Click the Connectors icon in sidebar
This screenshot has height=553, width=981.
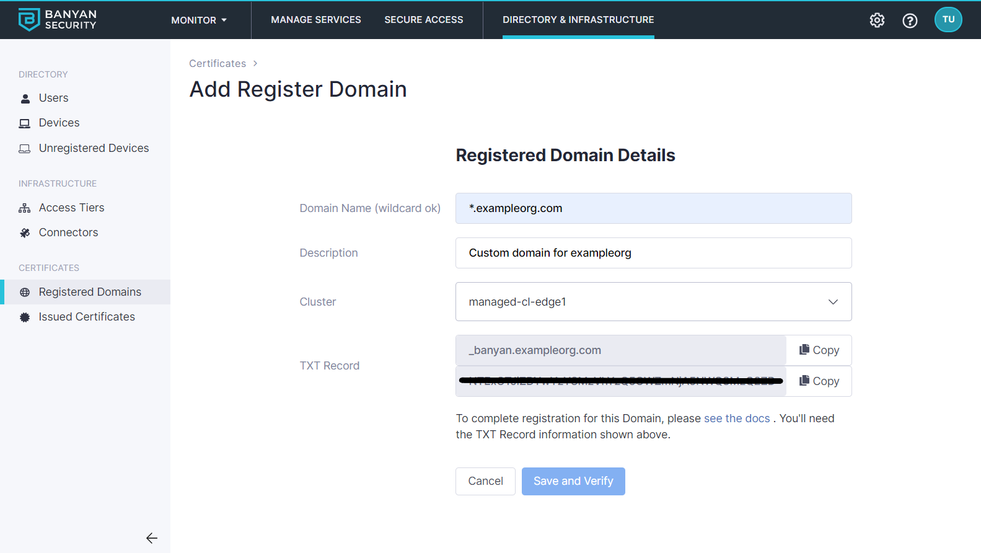(x=25, y=233)
